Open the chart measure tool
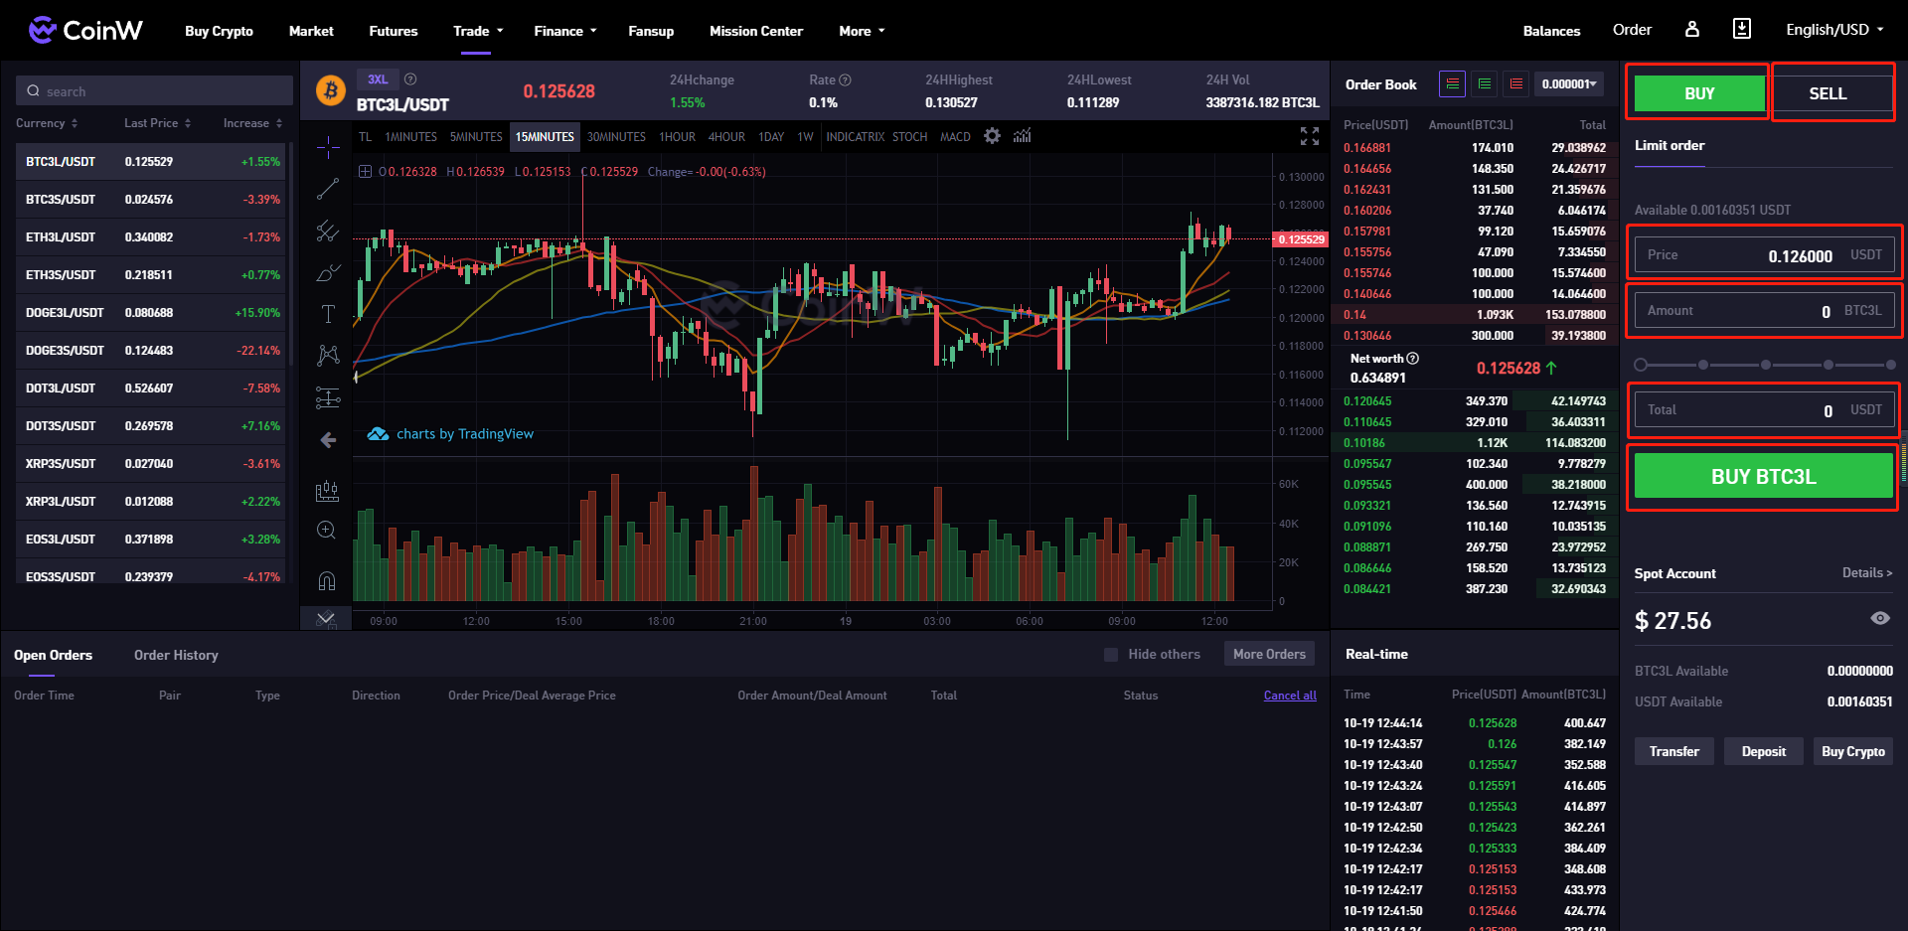 (327, 491)
